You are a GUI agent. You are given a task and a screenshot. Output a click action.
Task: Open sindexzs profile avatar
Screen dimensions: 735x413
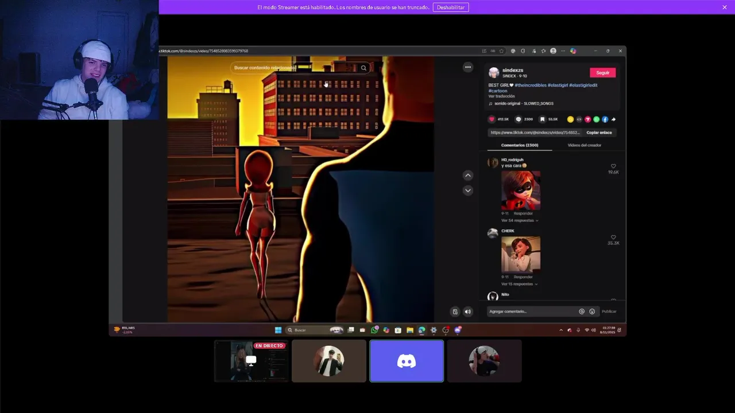pyautogui.click(x=494, y=72)
